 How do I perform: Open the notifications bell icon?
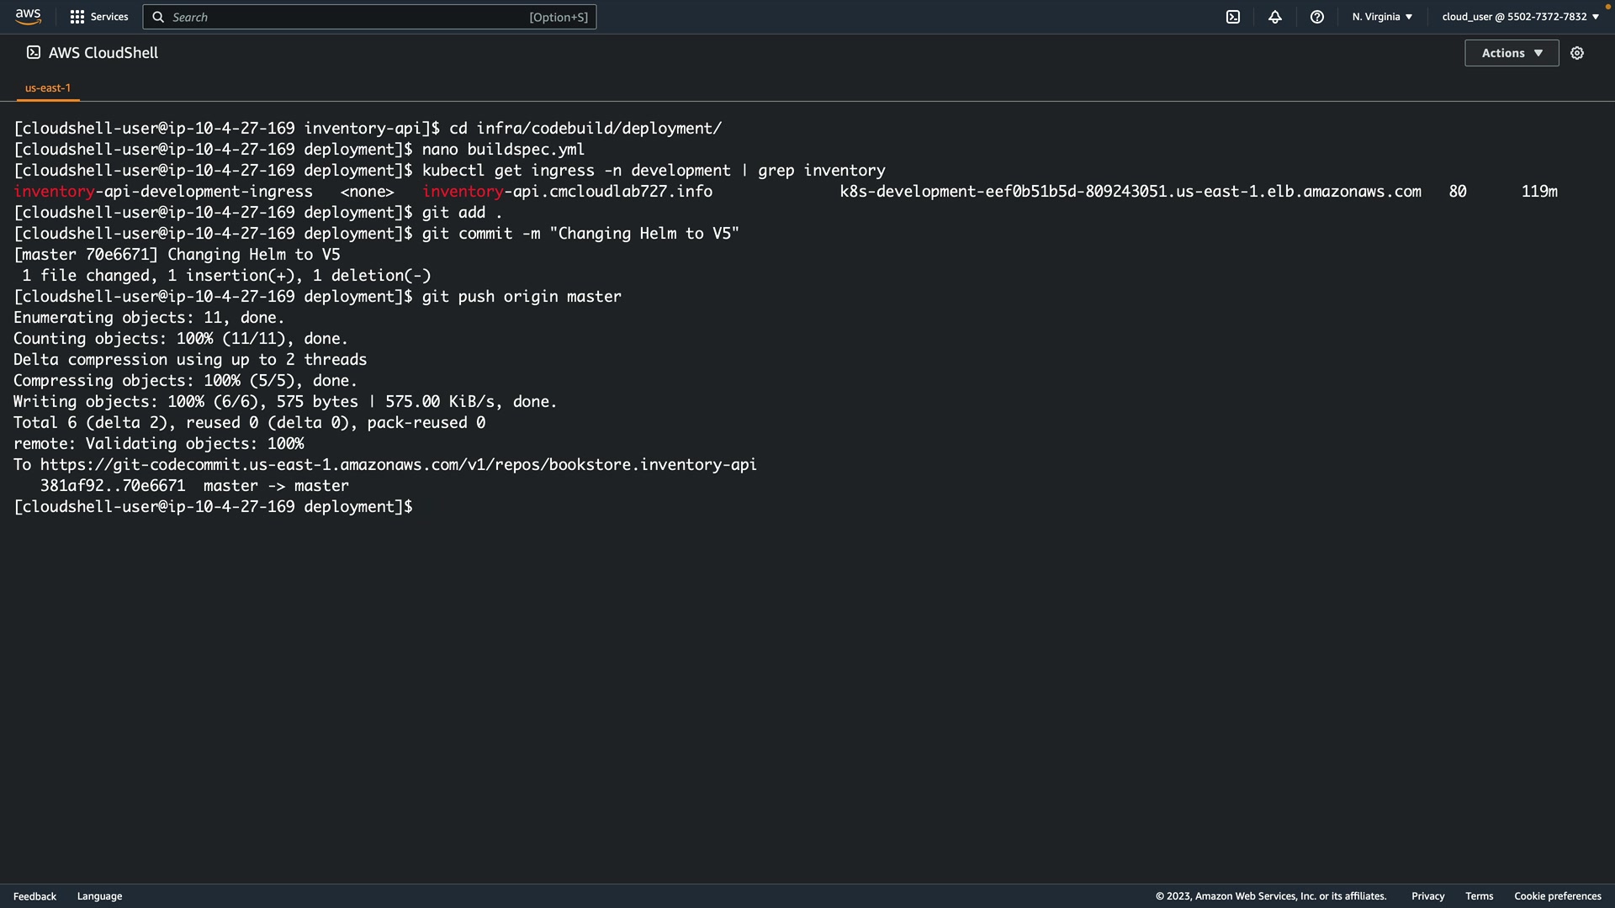coord(1275,17)
